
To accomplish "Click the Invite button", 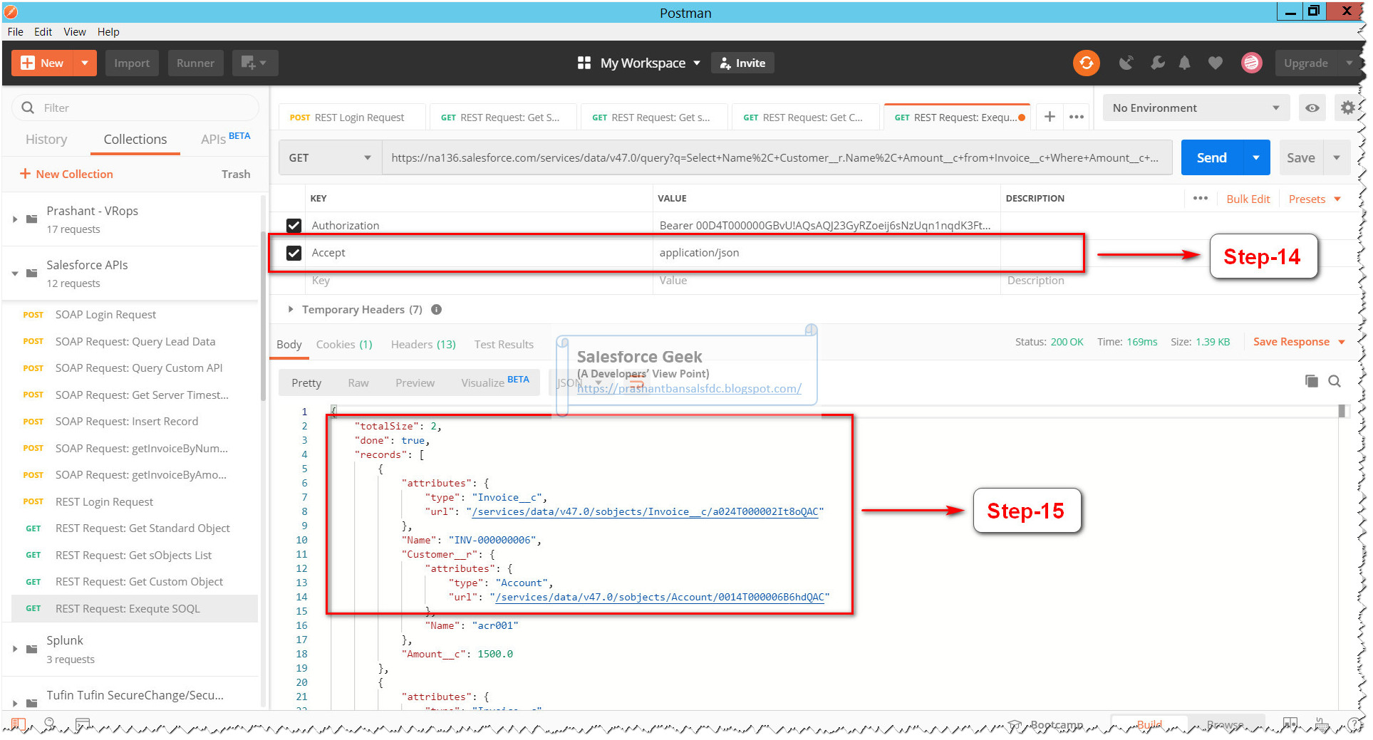I will [743, 63].
